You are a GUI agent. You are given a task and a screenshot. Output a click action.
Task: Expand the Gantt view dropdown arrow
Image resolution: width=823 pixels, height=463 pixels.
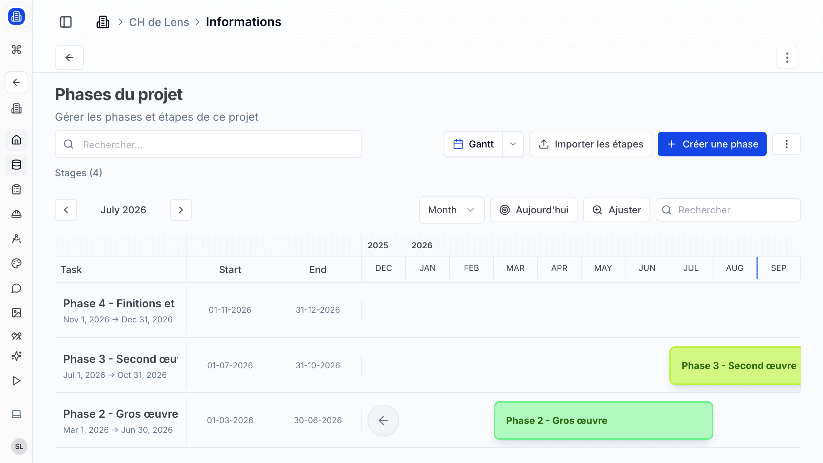click(x=513, y=144)
